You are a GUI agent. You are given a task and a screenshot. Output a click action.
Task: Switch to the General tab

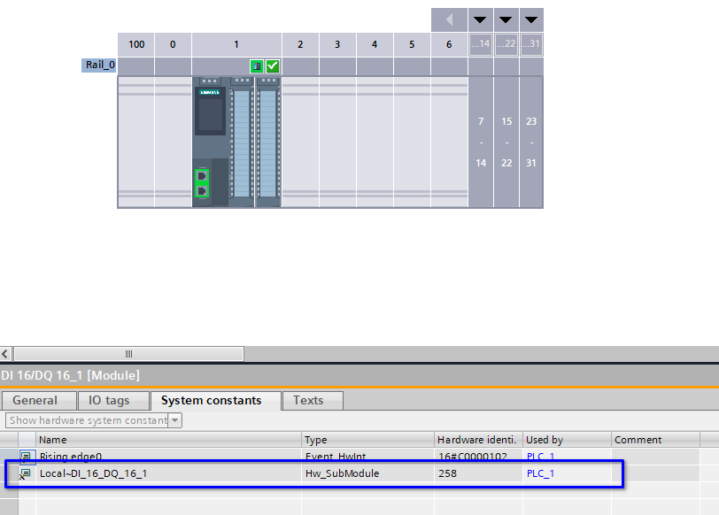(35, 401)
